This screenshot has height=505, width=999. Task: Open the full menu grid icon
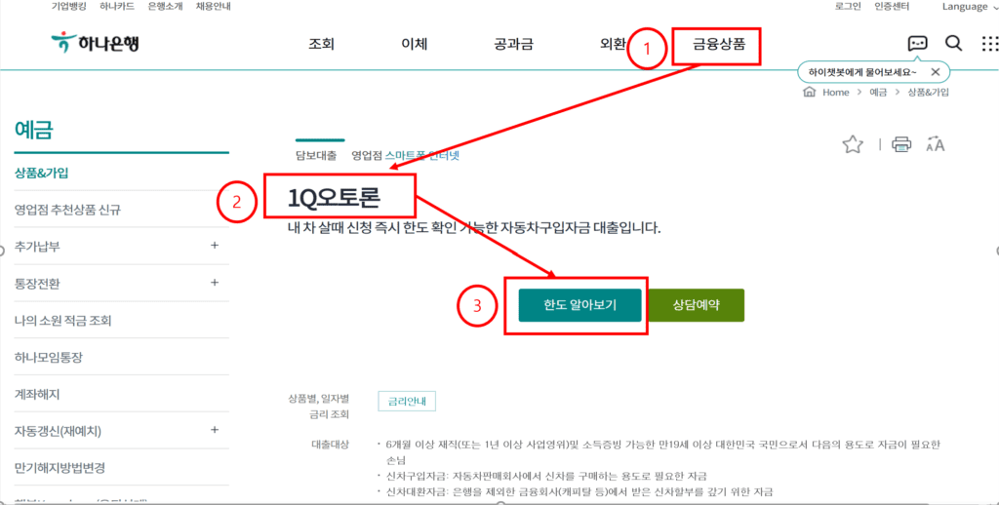click(x=989, y=43)
